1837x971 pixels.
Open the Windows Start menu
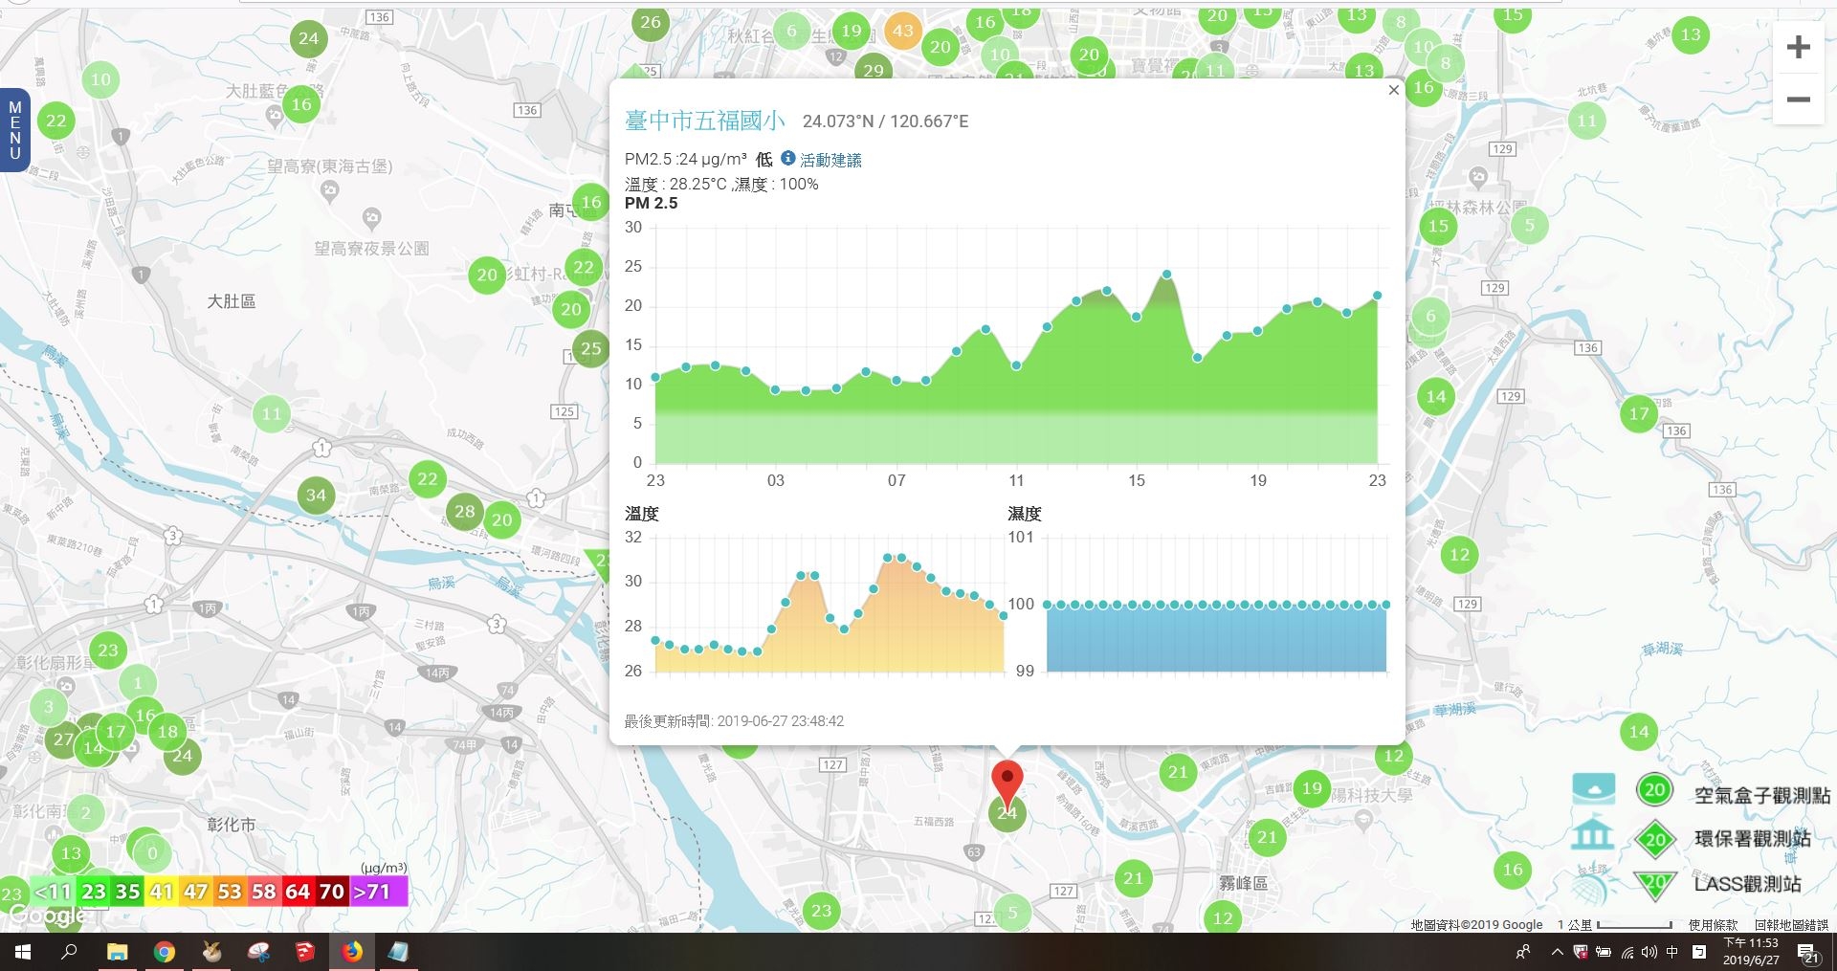point(23,952)
